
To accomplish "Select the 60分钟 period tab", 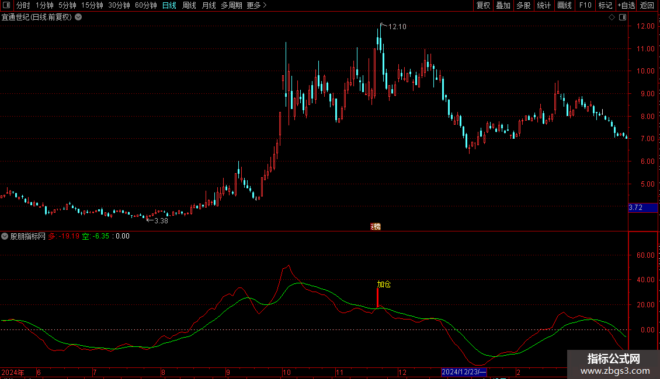I will click(145, 5).
